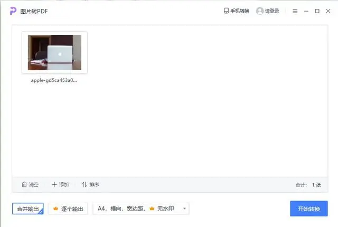Click the crown icon beside 无水印
This screenshot has height=227, width=338.
click(x=152, y=209)
